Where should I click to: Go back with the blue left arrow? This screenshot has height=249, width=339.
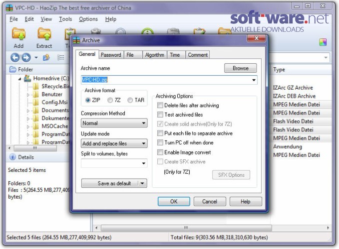tap(15, 57)
